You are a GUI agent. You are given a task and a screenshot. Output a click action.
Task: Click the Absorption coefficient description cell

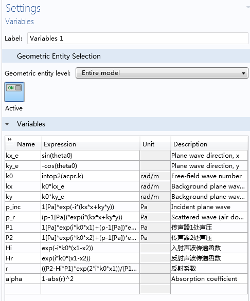coord(209,279)
